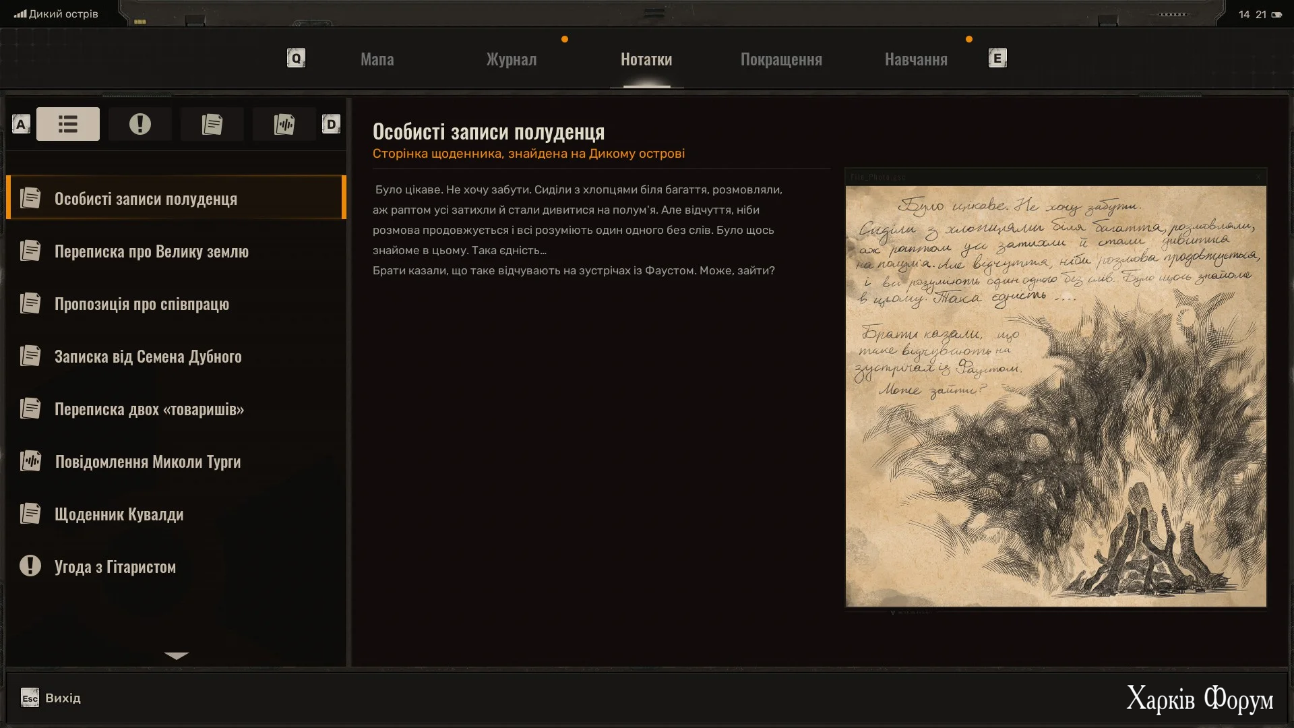
Task: Filter notes by document page icon
Action: (212, 124)
